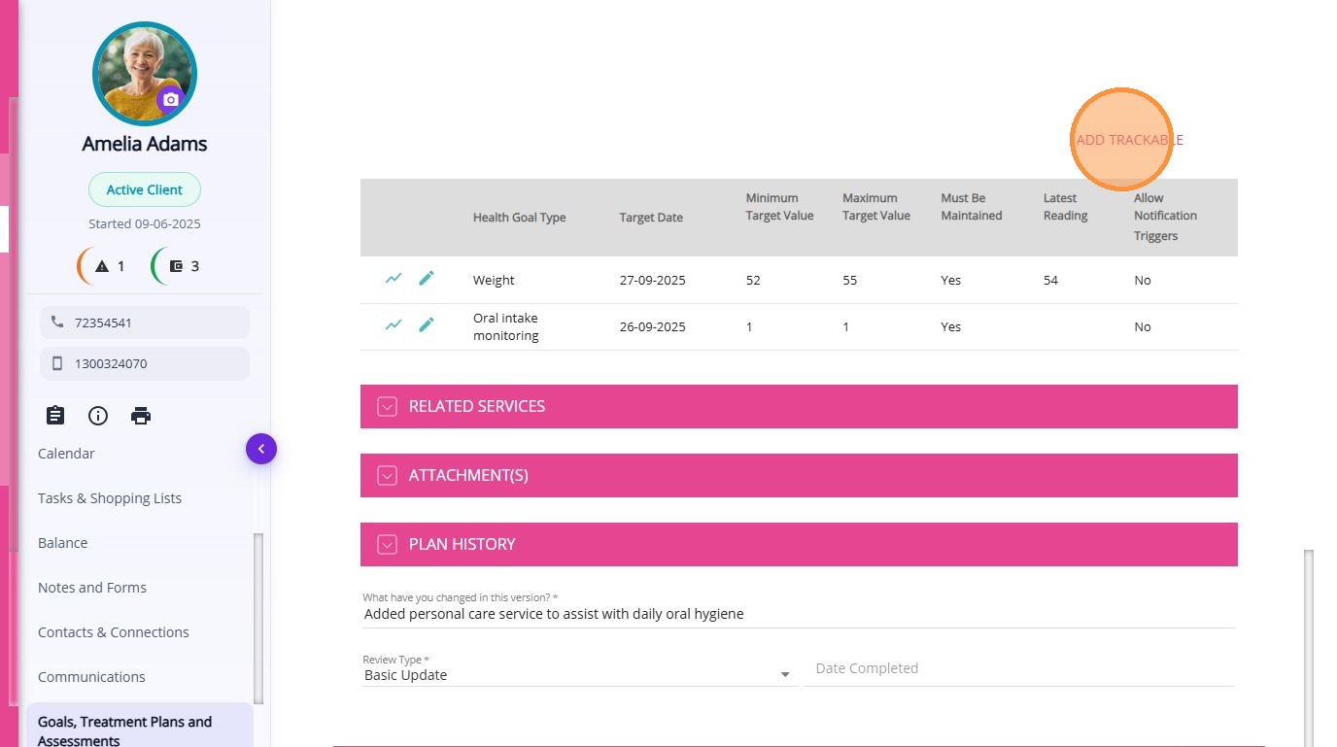Open the Review Type dropdown
Image resolution: width=1337 pixels, height=747 pixels.
point(579,675)
